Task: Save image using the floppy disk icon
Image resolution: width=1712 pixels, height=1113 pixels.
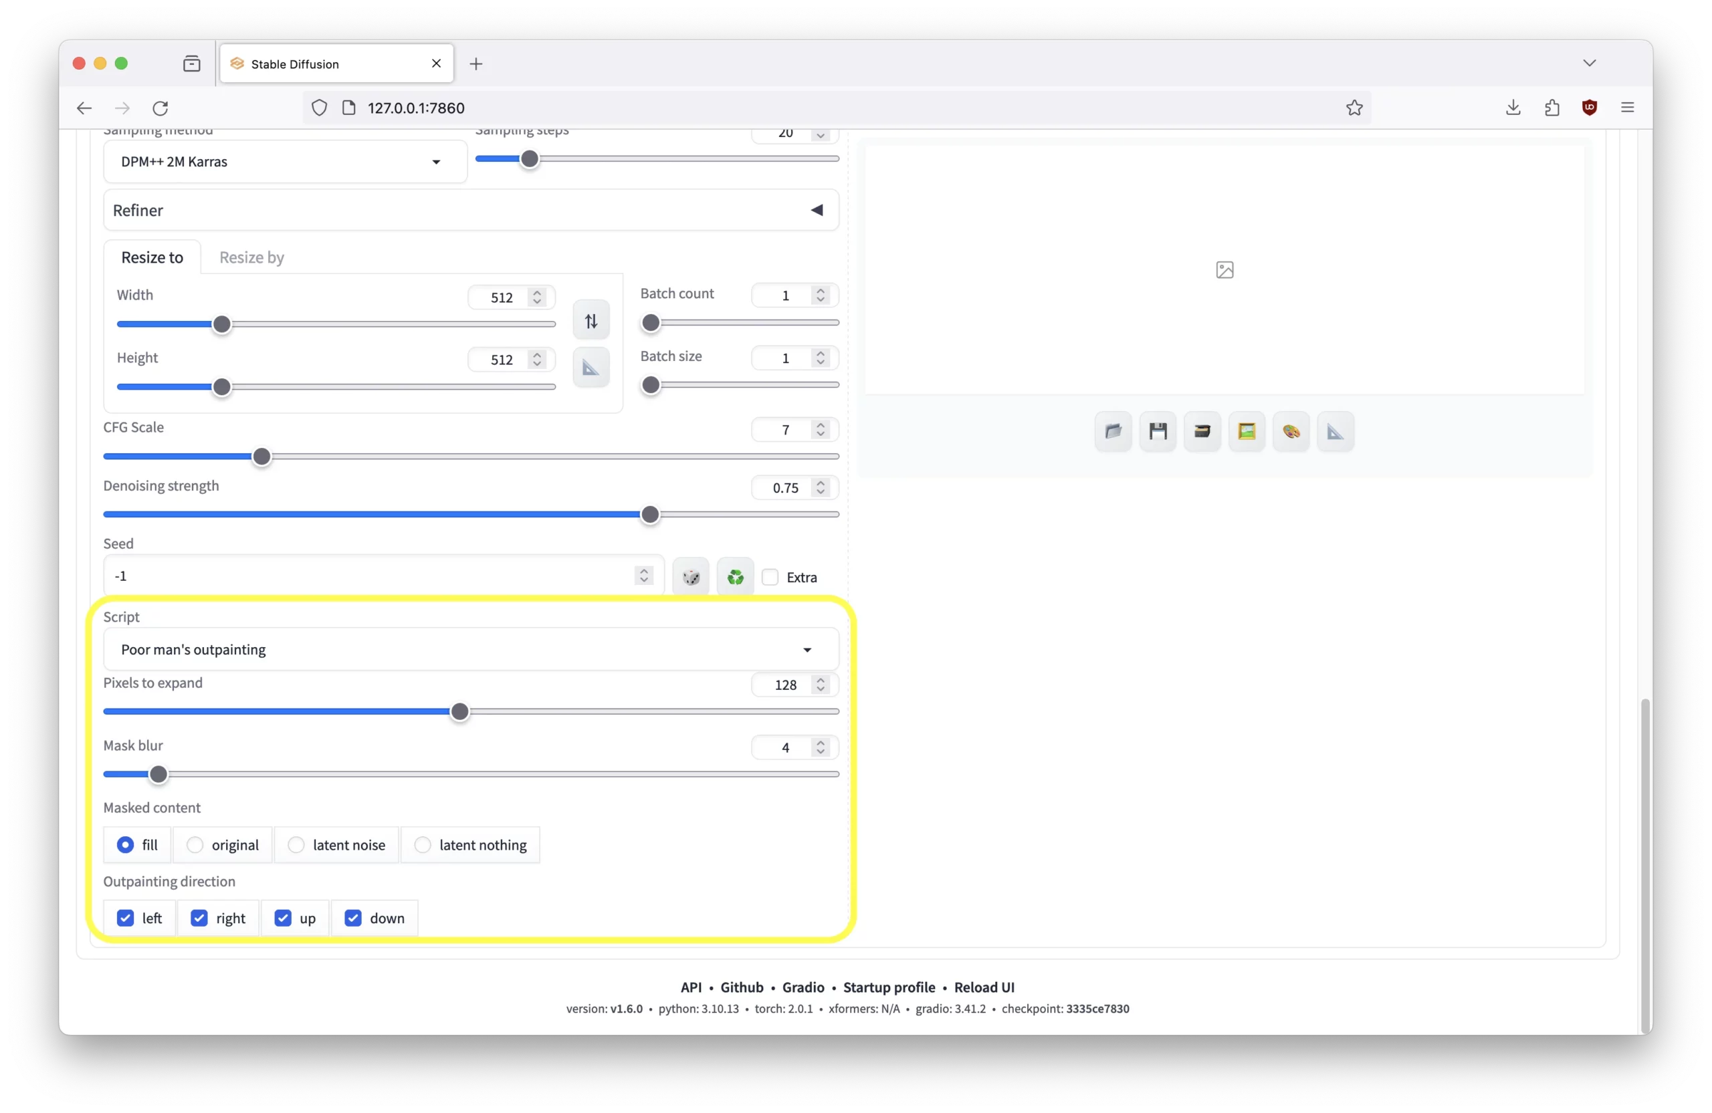Action: pyautogui.click(x=1158, y=431)
